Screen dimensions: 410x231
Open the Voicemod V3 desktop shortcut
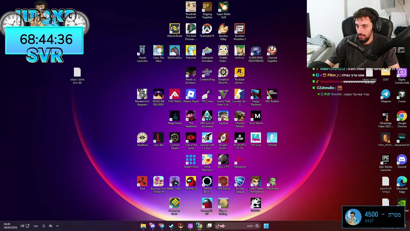402,140
